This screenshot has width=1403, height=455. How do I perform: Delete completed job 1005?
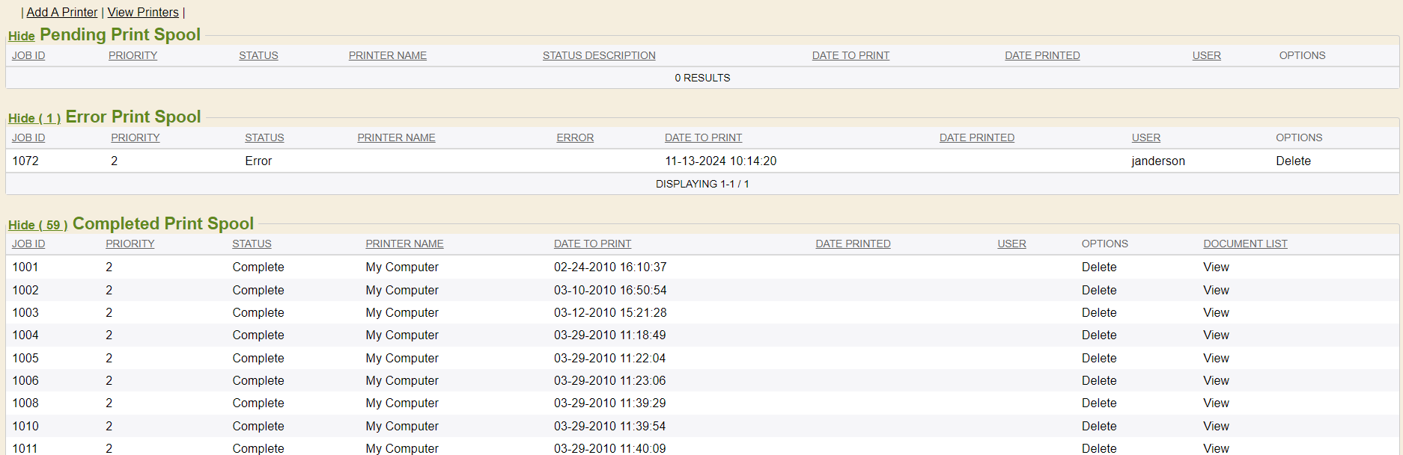[x=1098, y=358]
